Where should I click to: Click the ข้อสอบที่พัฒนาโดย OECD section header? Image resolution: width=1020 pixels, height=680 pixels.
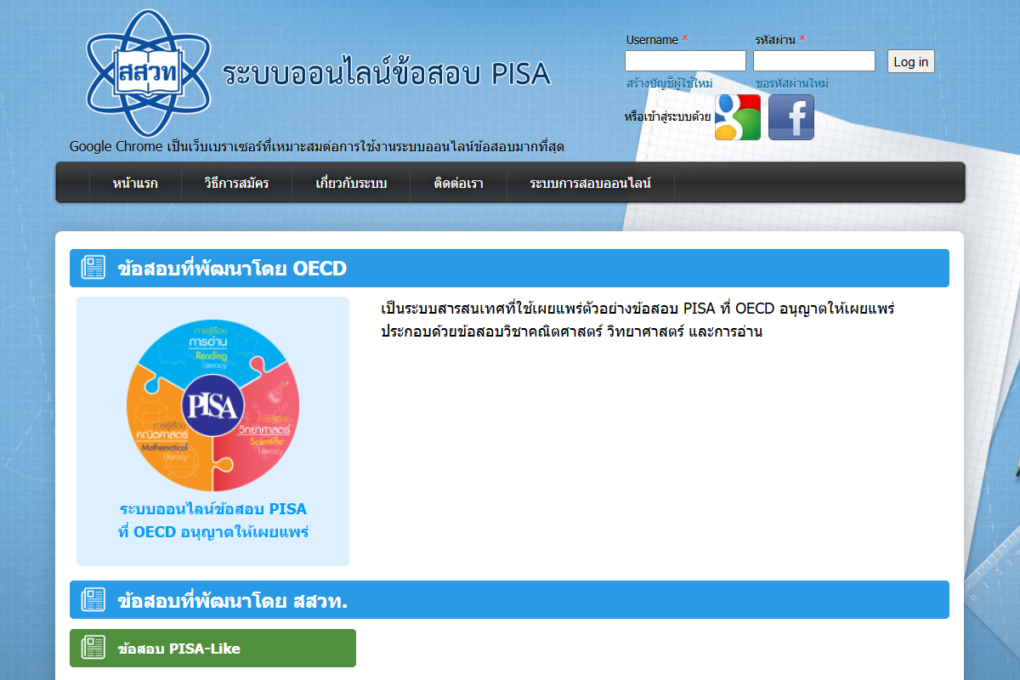pos(509,268)
